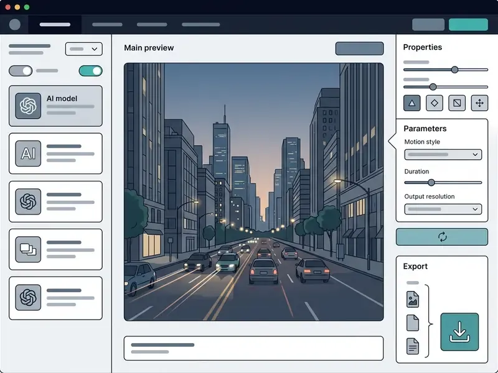
Task: Switch to the second top bar tab
Action: tap(107, 24)
